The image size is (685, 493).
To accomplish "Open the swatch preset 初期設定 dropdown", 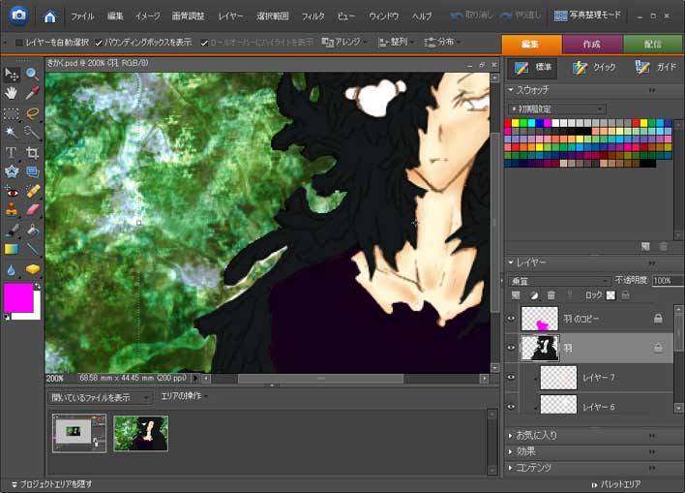I will point(557,108).
